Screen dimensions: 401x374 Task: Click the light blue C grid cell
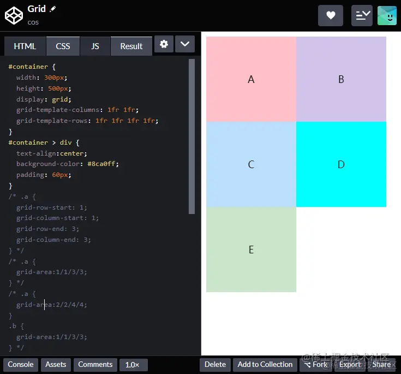251,164
